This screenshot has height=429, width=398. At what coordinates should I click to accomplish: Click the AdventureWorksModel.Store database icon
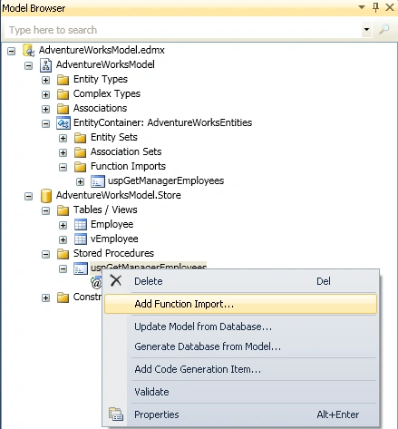[x=46, y=196]
